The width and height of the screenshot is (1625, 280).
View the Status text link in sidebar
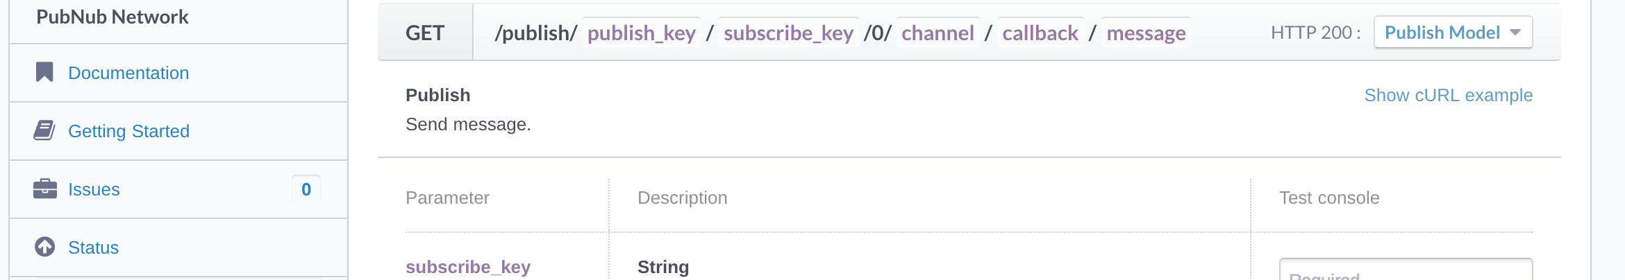(93, 247)
